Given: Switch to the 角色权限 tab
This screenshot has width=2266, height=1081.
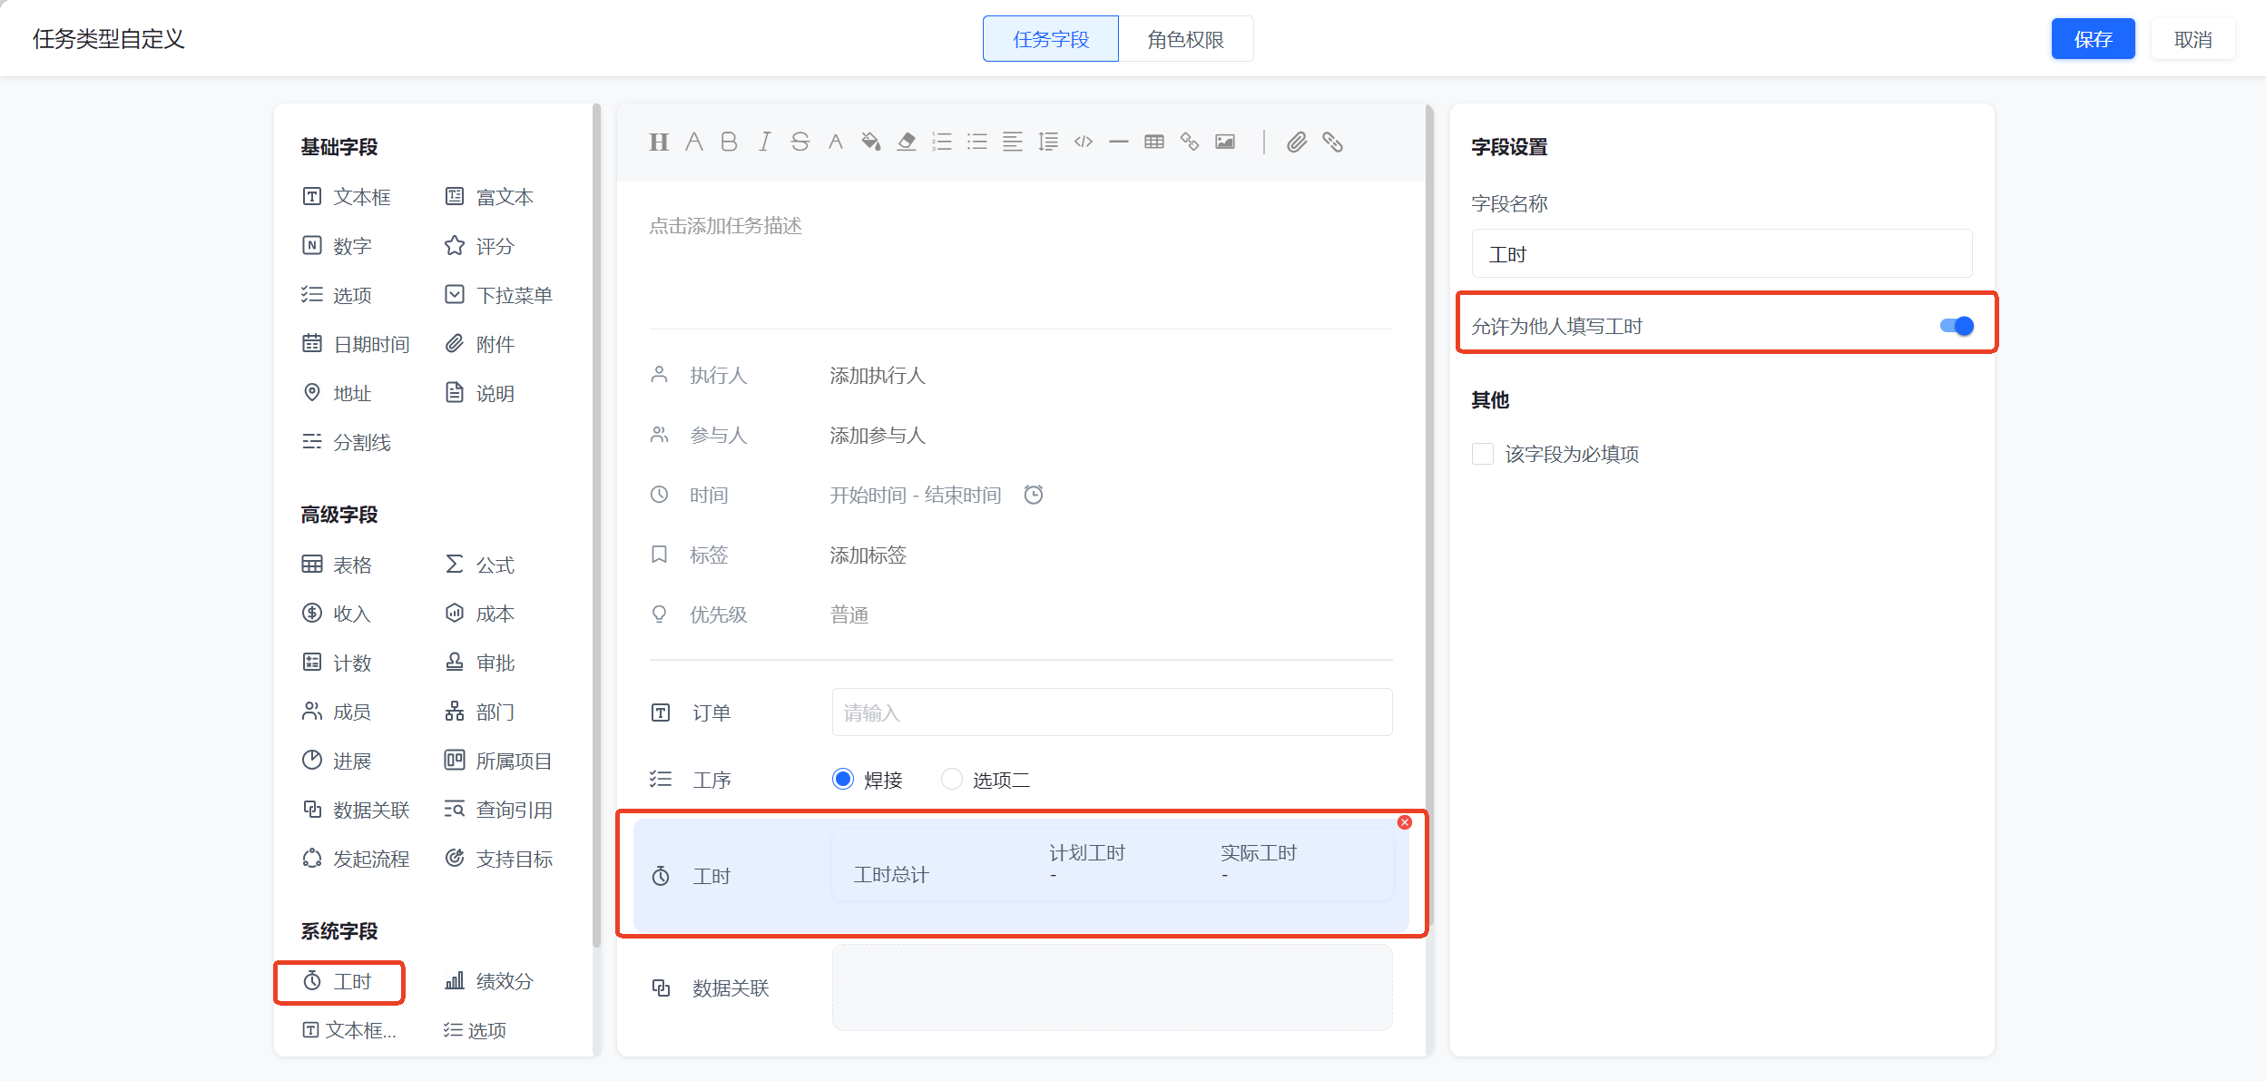Looking at the screenshot, I should click(x=1185, y=39).
